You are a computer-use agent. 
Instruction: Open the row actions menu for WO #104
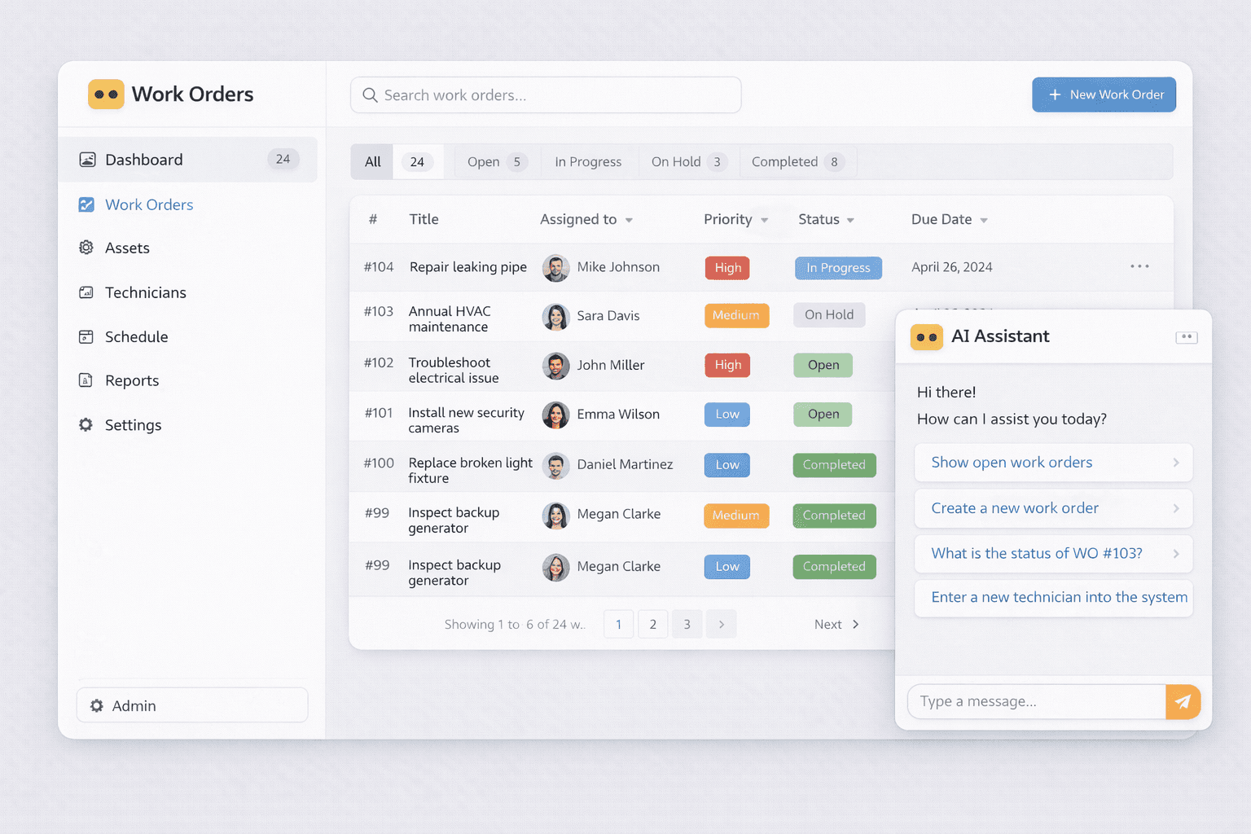click(1139, 266)
